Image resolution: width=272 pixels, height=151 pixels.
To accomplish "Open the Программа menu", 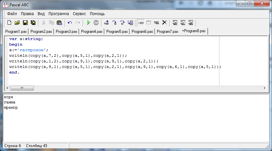I will coord(59,14).
